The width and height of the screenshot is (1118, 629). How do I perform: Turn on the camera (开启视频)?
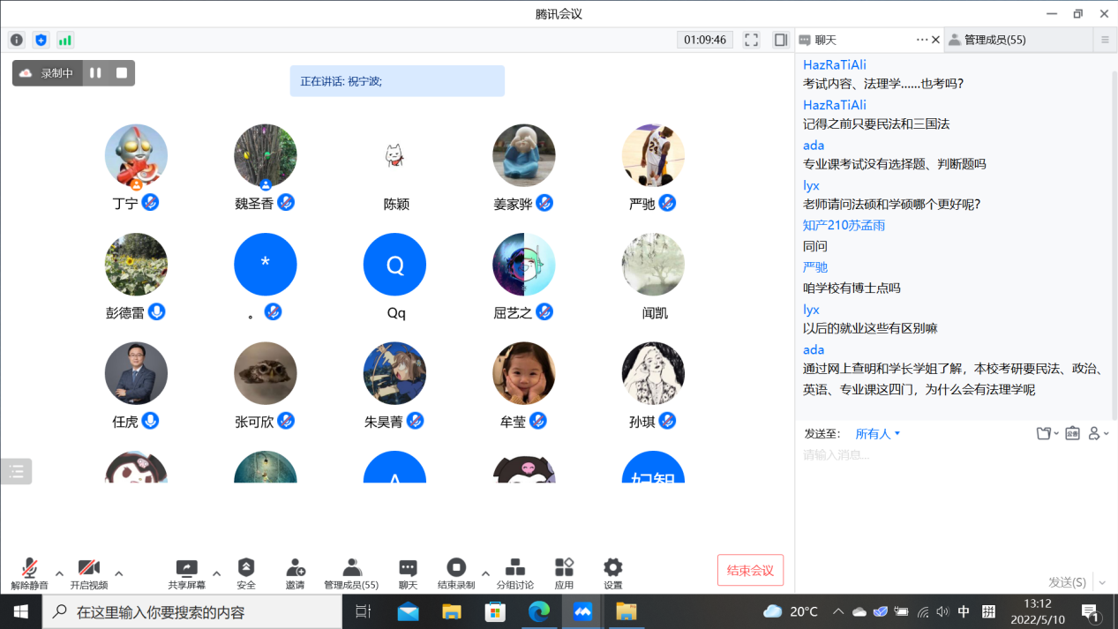click(88, 573)
